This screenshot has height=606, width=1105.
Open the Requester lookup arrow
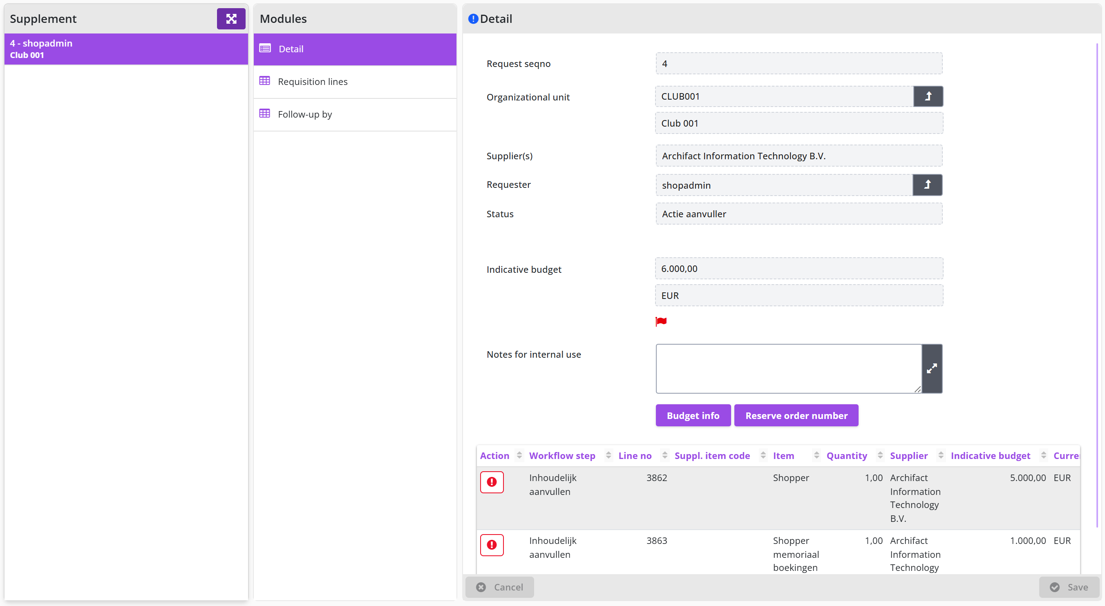pos(927,185)
